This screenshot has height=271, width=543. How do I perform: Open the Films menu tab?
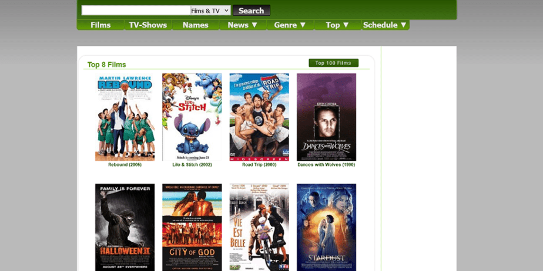pyautogui.click(x=100, y=25)
